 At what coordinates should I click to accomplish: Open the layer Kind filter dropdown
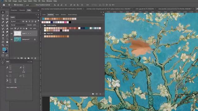[x=16, y=22]
